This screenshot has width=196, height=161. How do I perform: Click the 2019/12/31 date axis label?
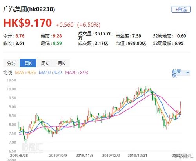(137, 156)
